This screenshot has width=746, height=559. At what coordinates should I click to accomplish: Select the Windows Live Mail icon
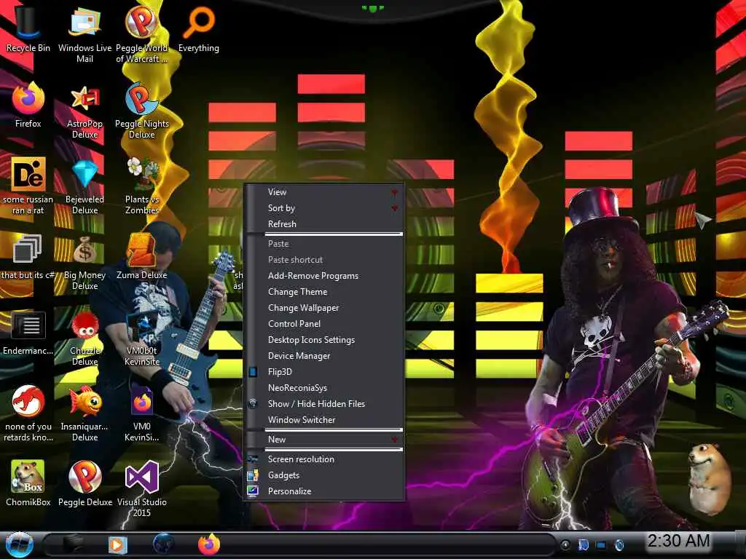click(x=85, y=33)
